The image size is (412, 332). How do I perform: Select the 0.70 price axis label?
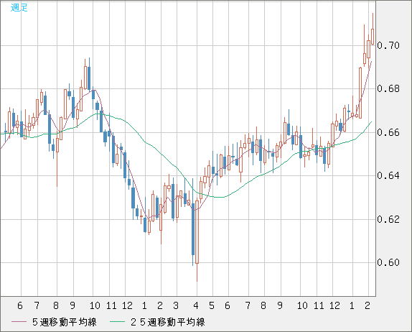tap(388, 45)
